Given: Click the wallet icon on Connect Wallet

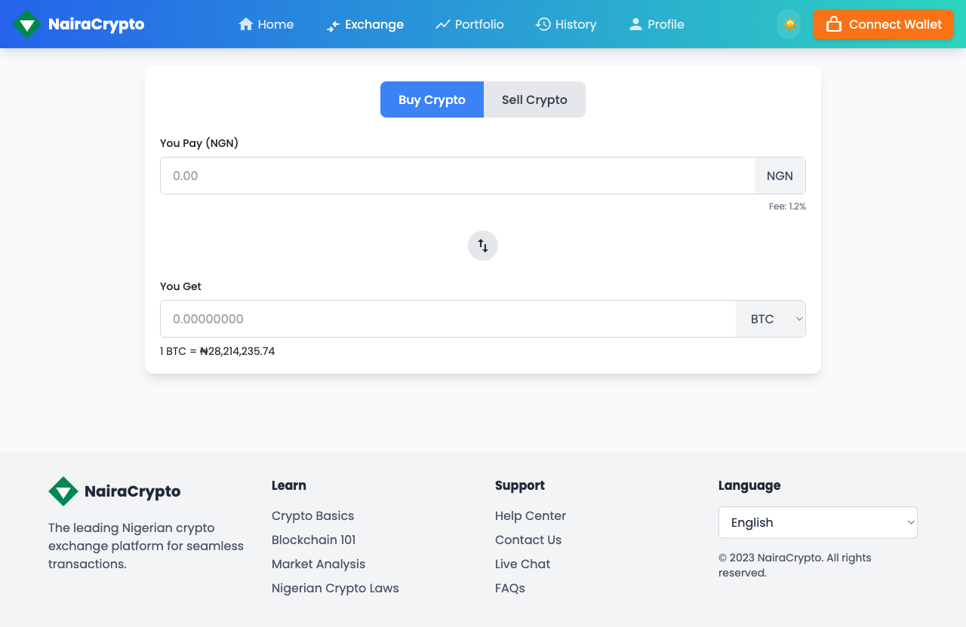Looking at the screenshot, I should 833,23.
